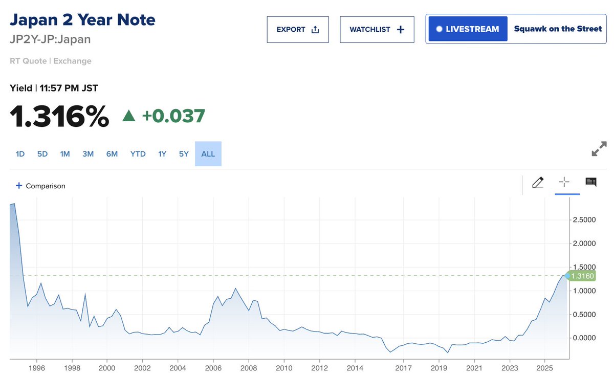
Task: Click the share icon inside Export button
Action: tap(314, 29)
